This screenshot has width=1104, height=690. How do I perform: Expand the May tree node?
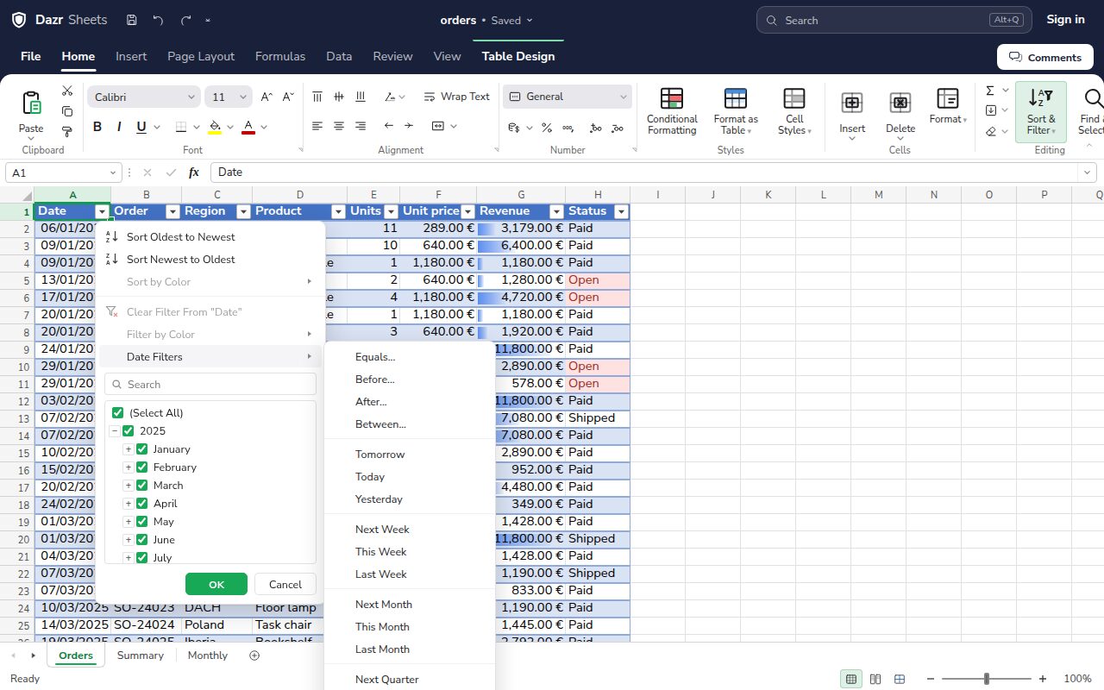coord(129,522)
